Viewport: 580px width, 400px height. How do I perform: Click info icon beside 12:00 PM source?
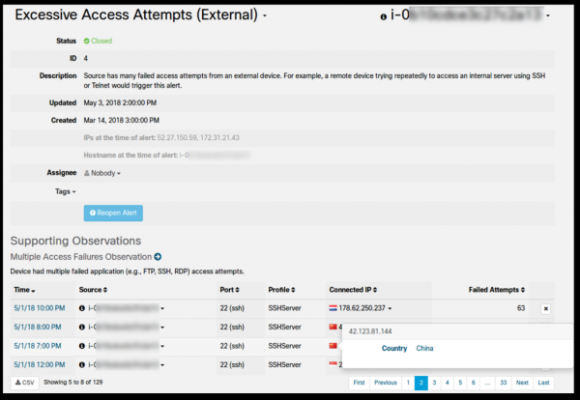(82, 363)
